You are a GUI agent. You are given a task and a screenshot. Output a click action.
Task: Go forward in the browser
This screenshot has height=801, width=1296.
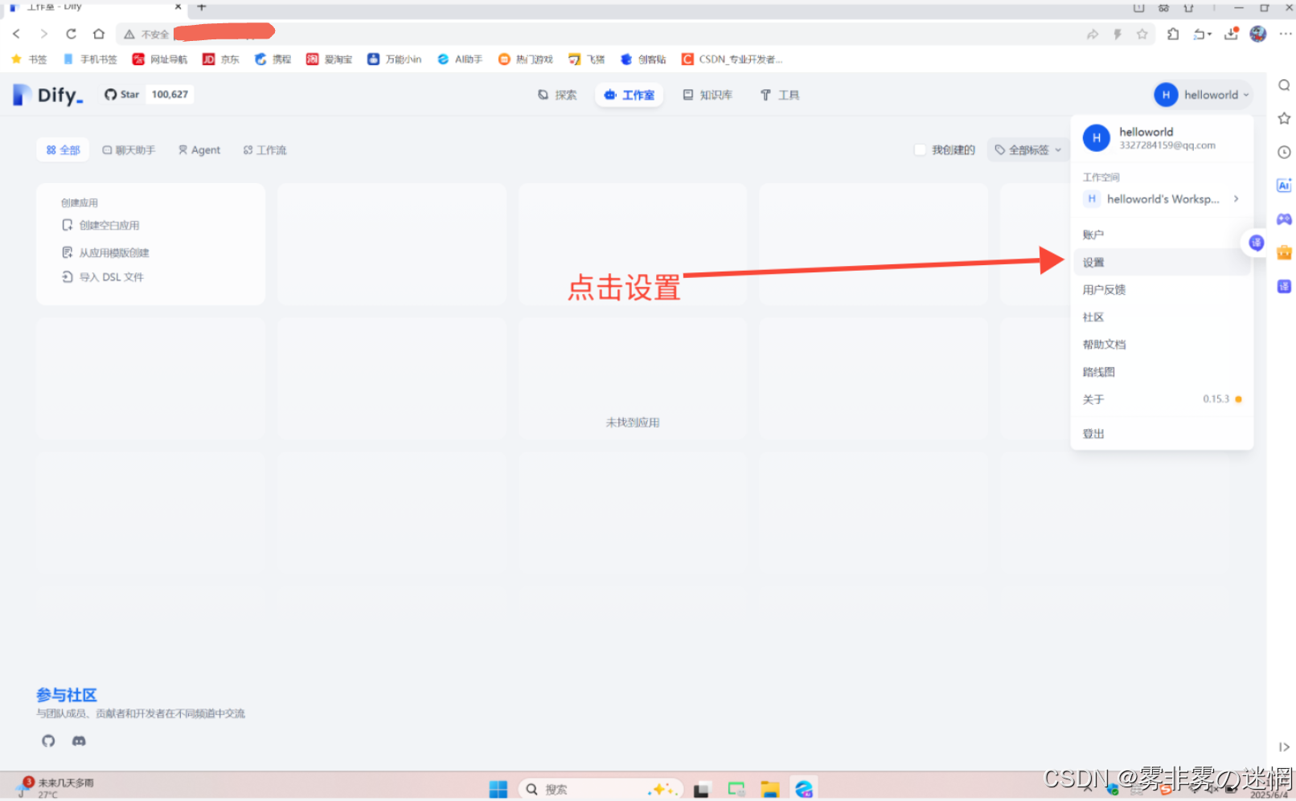point(43,34)
